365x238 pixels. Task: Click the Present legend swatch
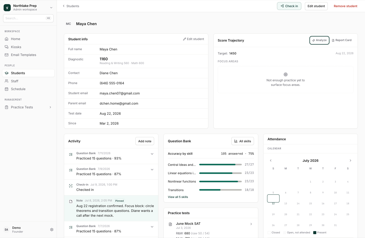point(315,233)
